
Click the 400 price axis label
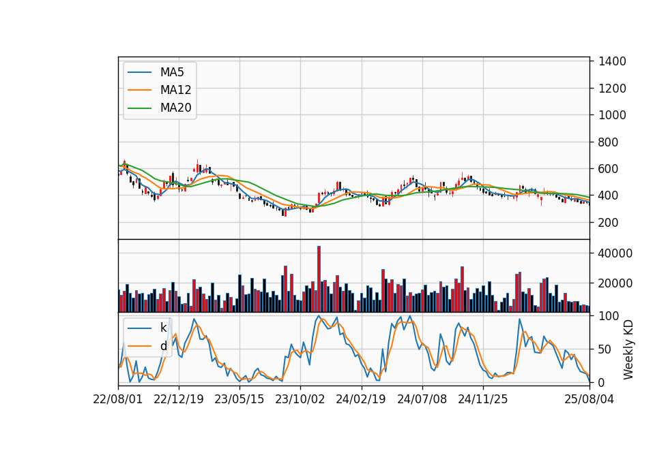point(609,195)
